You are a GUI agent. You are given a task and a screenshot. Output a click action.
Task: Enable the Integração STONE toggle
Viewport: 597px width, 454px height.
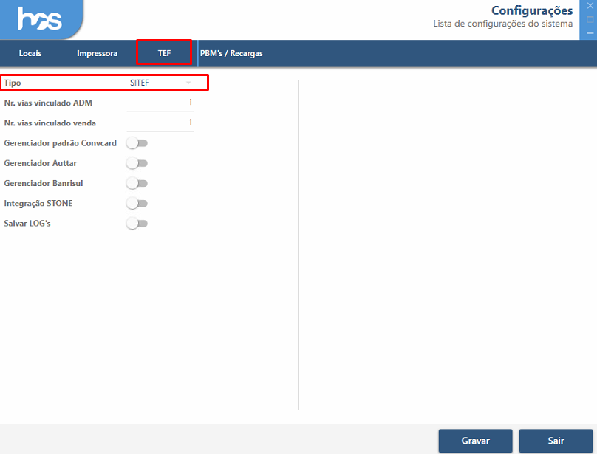point(137,203)
